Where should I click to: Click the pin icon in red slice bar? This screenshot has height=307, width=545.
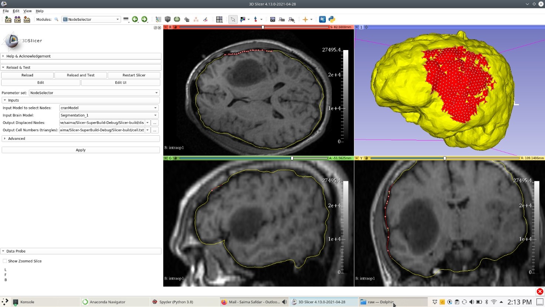pos(166,27)
